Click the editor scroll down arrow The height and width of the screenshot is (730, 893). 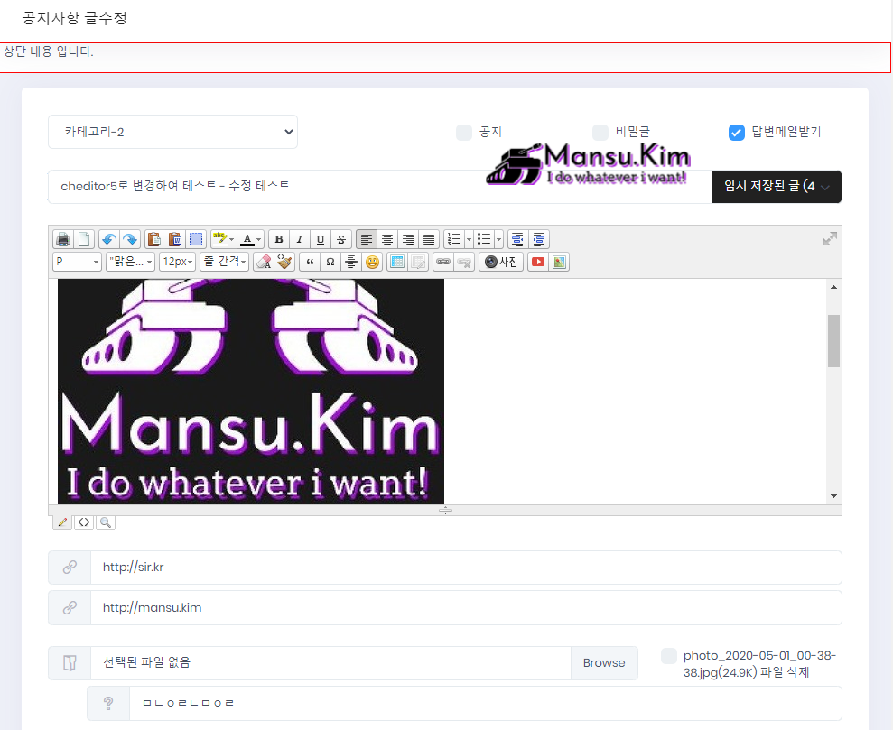pyautogui.click(x=833, y=496)
